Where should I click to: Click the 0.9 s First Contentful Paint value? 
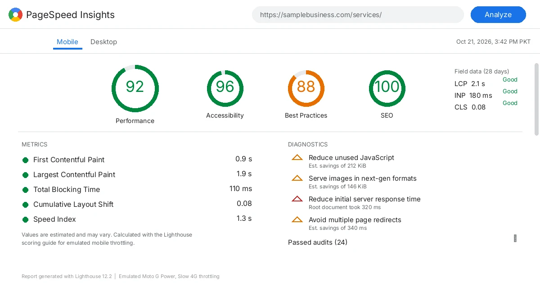(x=244, y=159)
